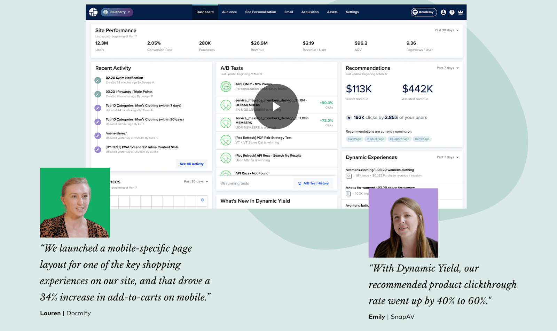Viewport: 557px width, 331px height.
Task: Click the help question mark icon
Action: click(x=452, y=12)
